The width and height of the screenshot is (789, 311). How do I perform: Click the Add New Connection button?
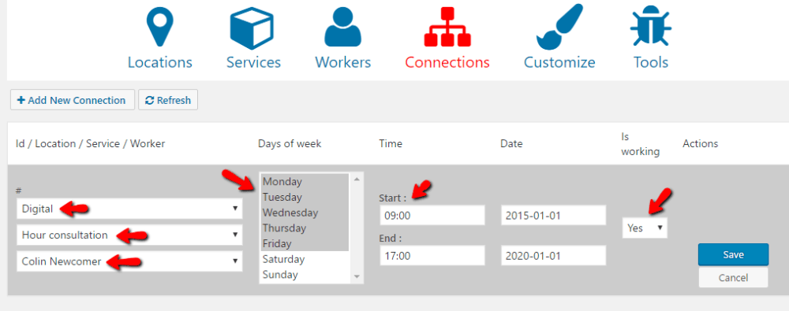coord(73,100)
